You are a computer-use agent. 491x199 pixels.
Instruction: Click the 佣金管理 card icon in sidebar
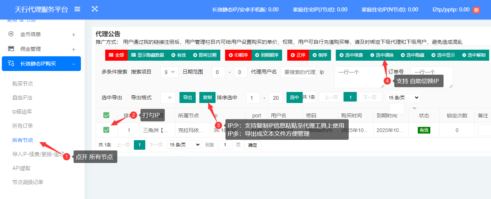click(x=11, y=49)
